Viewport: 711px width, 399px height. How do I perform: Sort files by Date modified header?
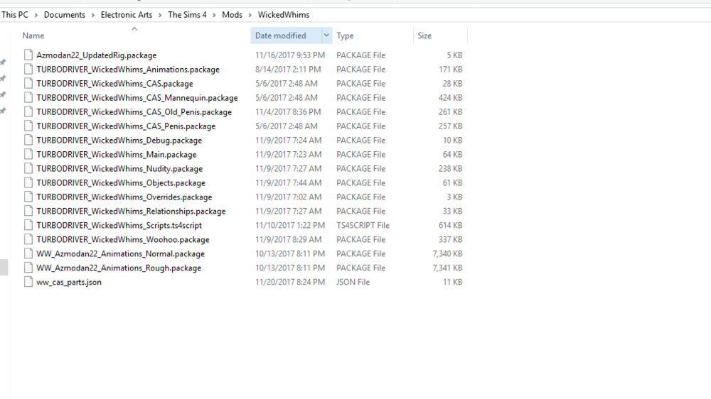(281, 35)
